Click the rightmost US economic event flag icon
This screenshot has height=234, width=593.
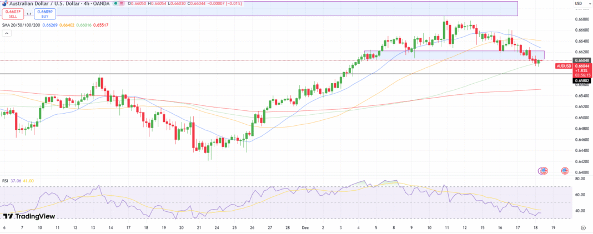(x=564, y=171)
